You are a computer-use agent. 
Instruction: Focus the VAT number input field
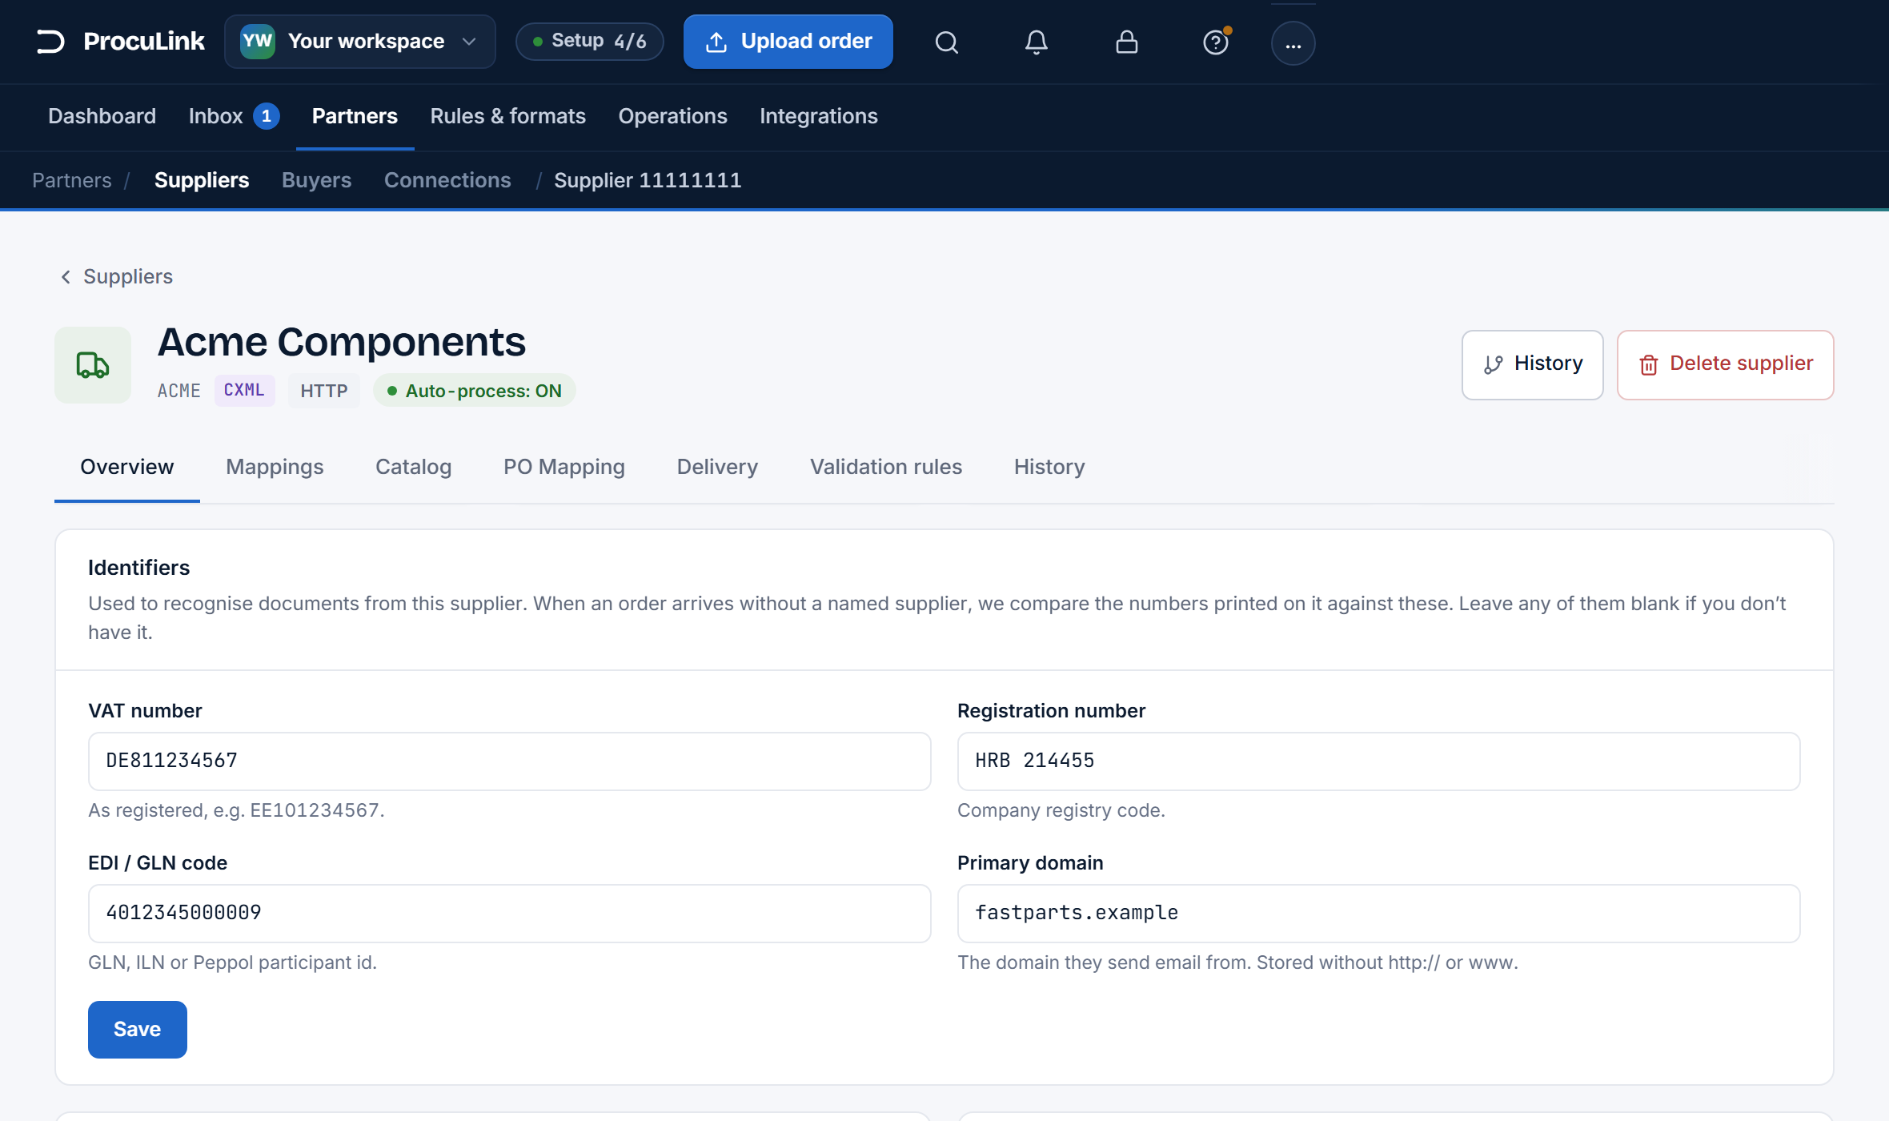pyautogui.click(x=510, y=761)
